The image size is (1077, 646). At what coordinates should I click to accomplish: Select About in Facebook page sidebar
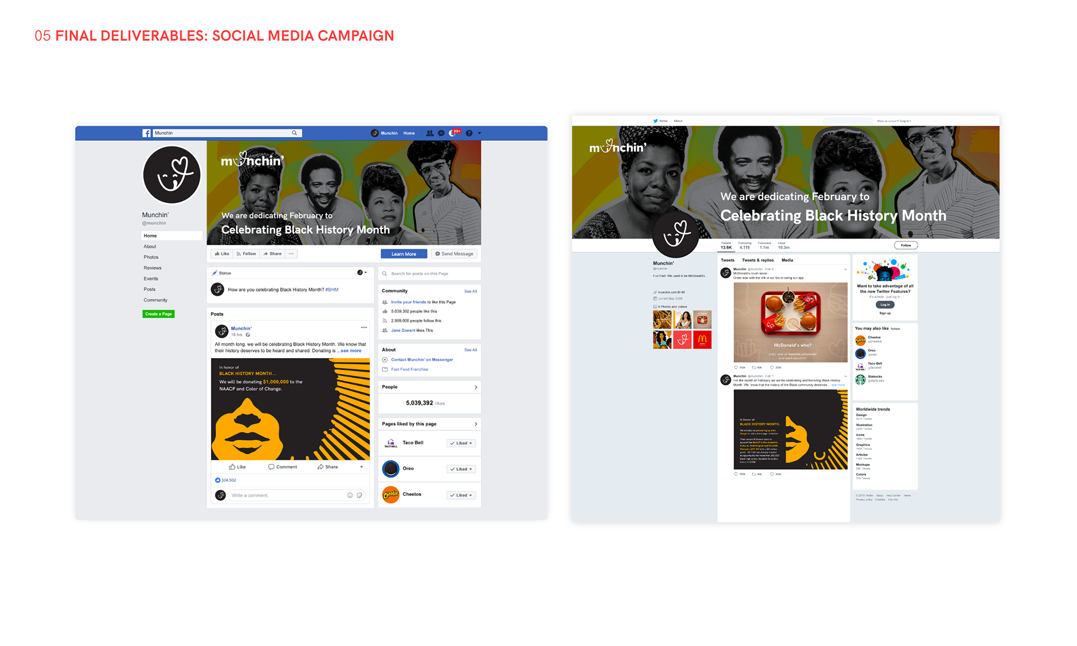click(150, 246)
